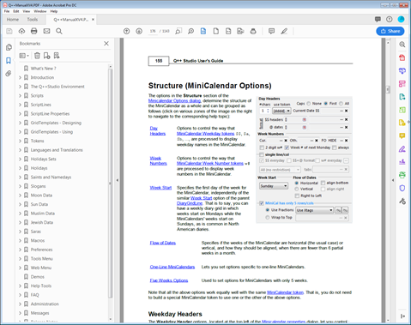This screenshot has height=325, width=411.
Task: Collapse the right tools pane arrow
Action: pyautogui.click(x=393, y=180)
